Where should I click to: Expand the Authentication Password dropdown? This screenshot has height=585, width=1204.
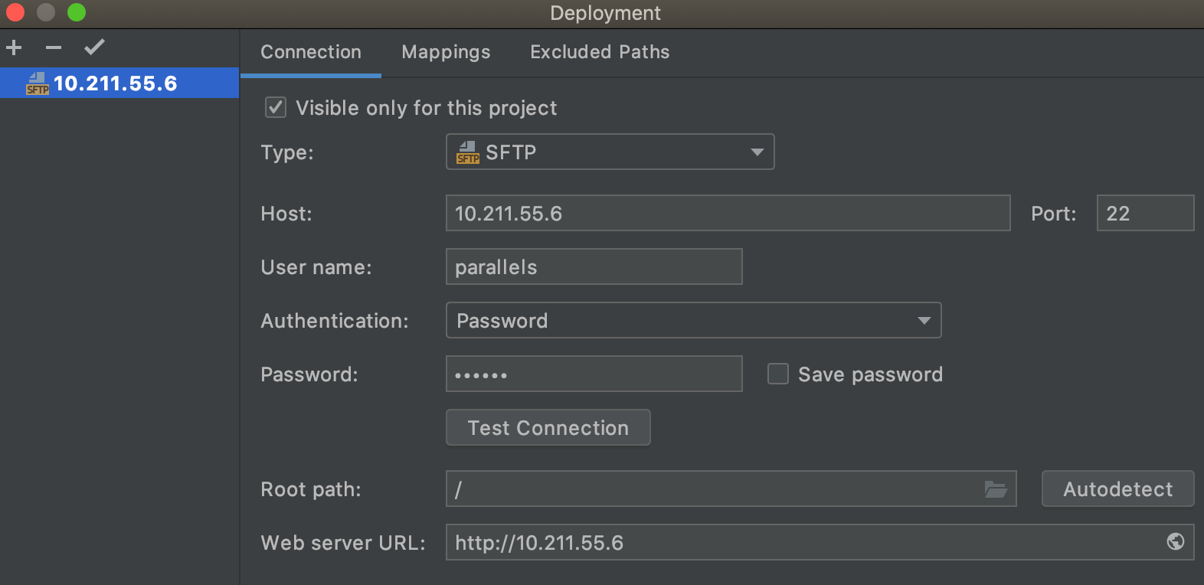pyautogui.click(x=693, y=320)
